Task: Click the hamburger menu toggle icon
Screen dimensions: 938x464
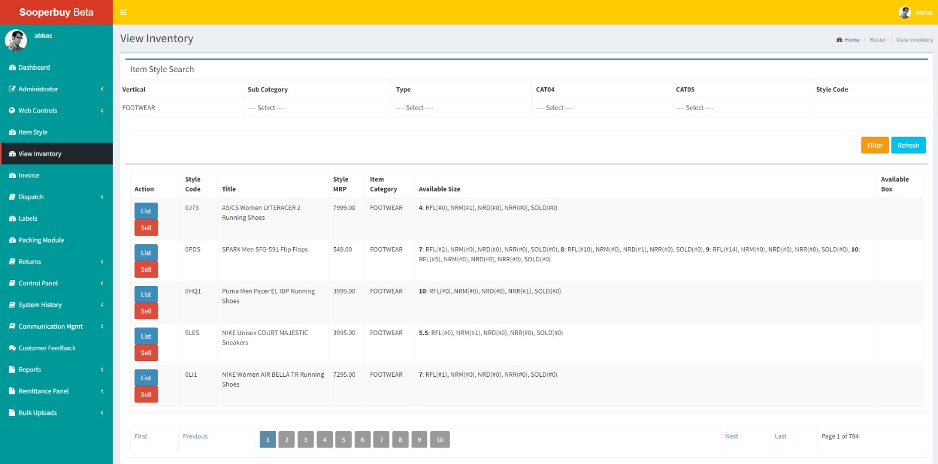Action: (x=123, y=12)
